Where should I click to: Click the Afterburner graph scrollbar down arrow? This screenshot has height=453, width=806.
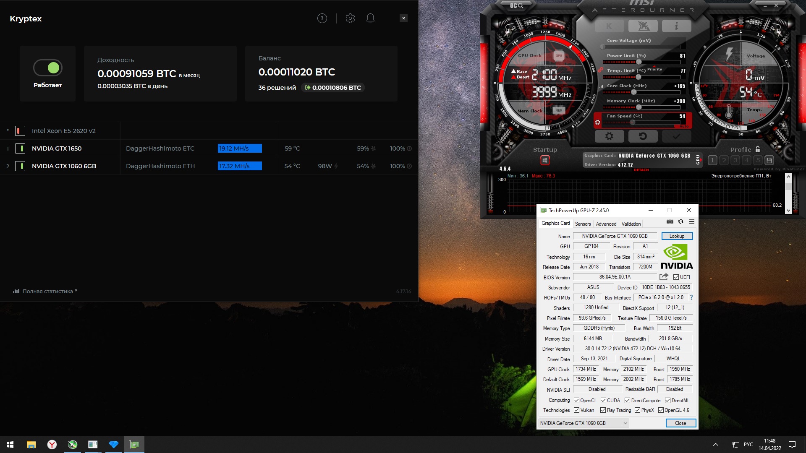(788, 211)
